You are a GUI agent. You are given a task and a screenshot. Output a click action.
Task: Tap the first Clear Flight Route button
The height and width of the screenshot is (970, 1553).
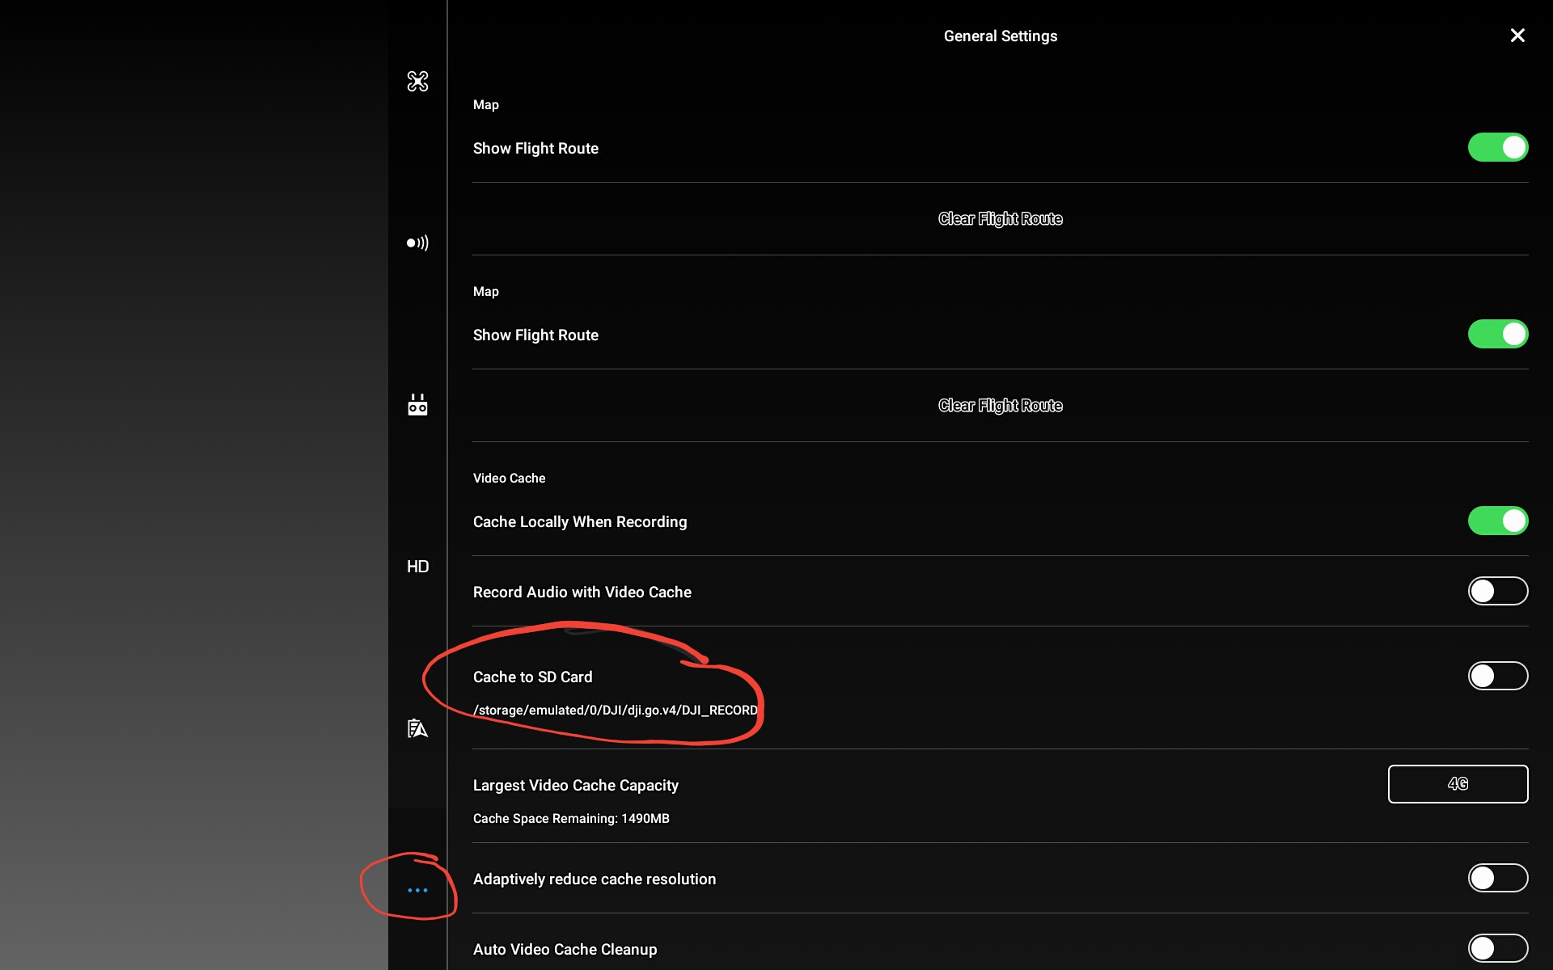click(x=1000, y=219)
